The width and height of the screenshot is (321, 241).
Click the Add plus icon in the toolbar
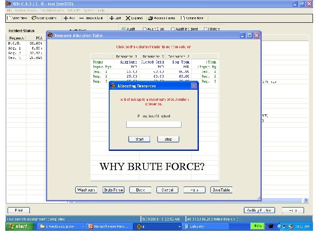click(66, 18)
